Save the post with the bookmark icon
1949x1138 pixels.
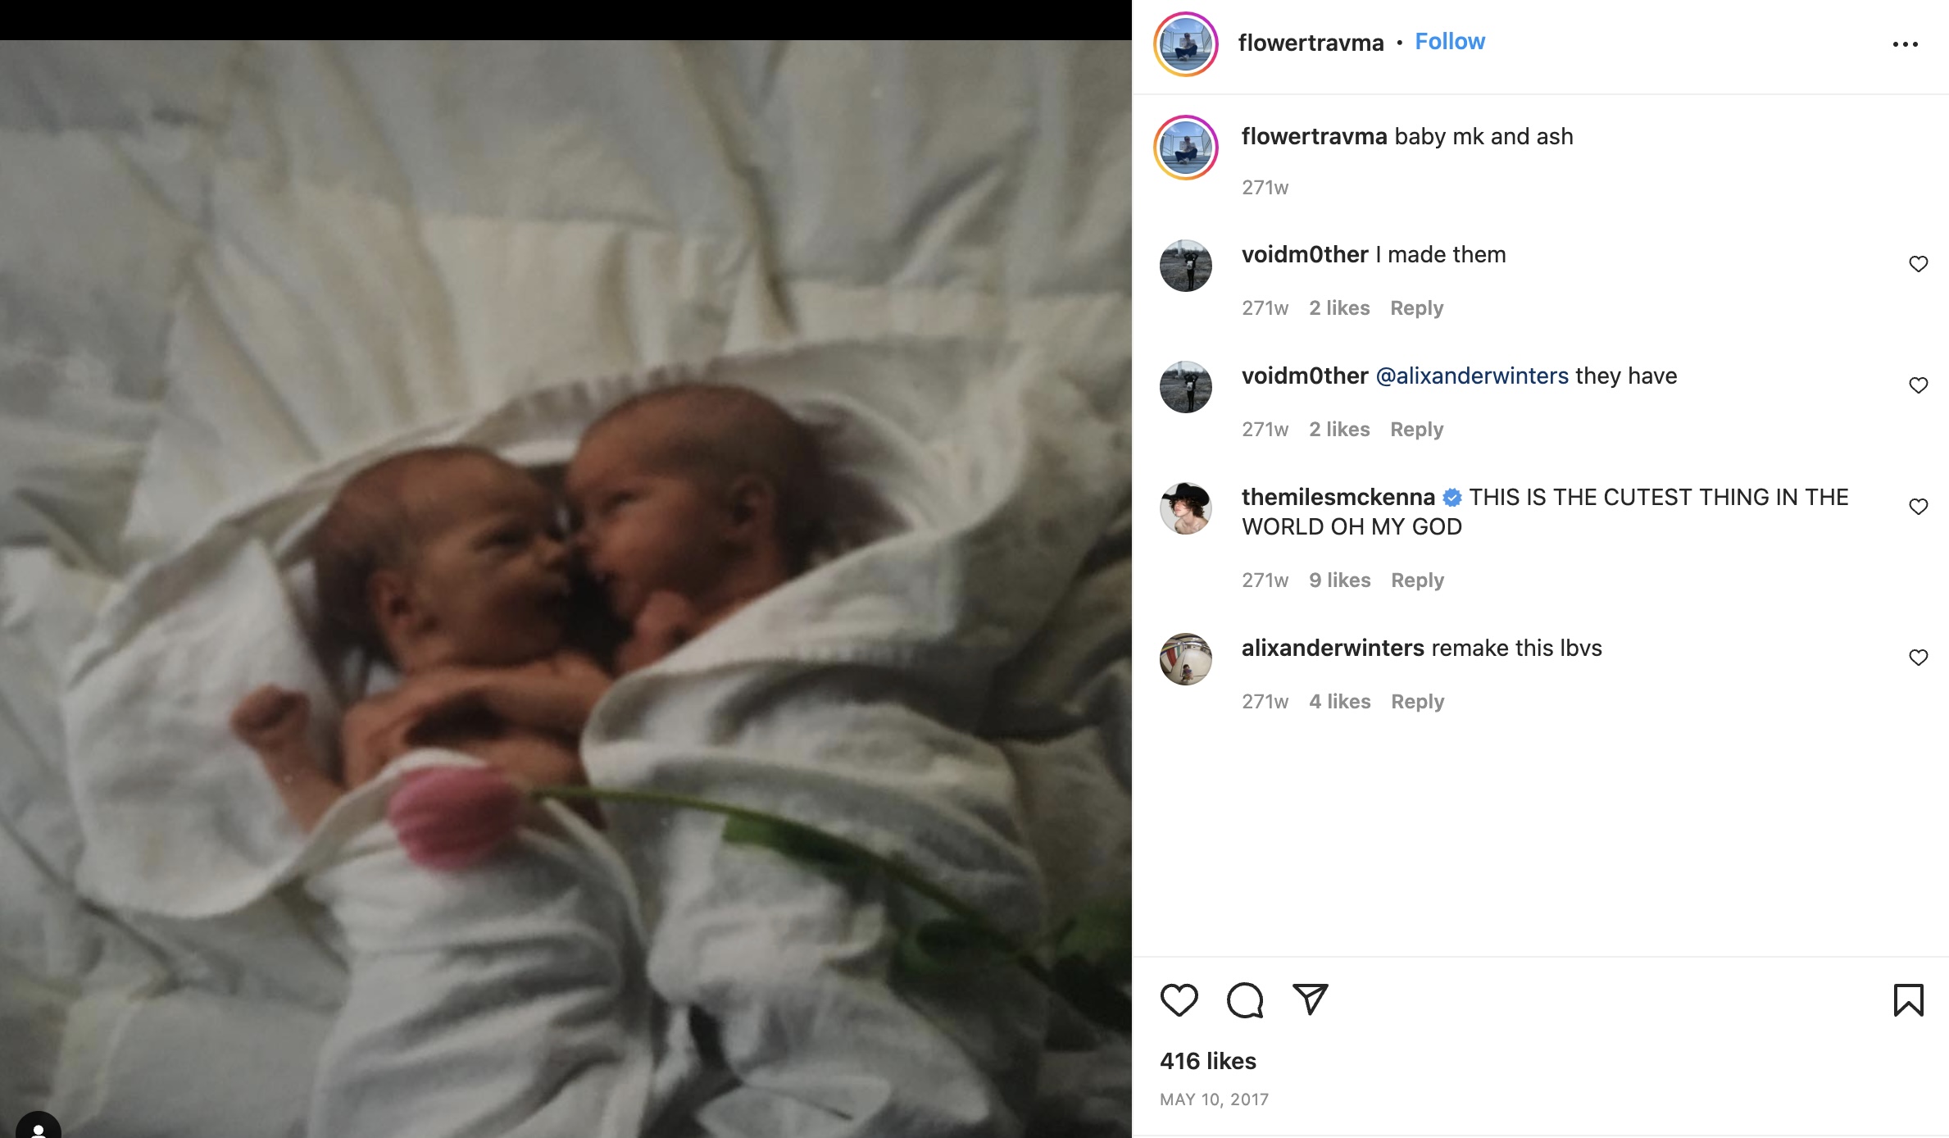(x=1908, y=999)
